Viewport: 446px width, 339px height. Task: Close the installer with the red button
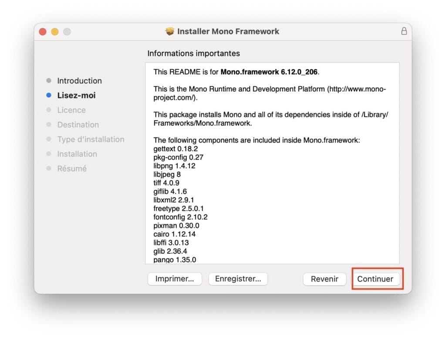(x=43, y=32)
